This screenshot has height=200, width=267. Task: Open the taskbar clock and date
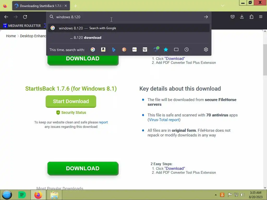coord(256,195)
